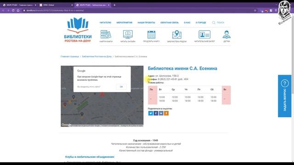
Task: Click the Вт column header
Action: (x=160, y=90)
